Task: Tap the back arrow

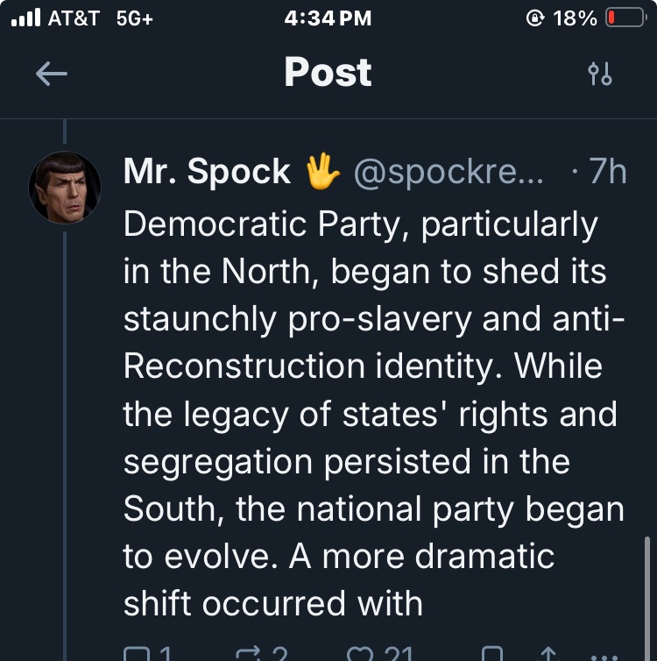Action: pyautogui.click(x=52, y=75)
